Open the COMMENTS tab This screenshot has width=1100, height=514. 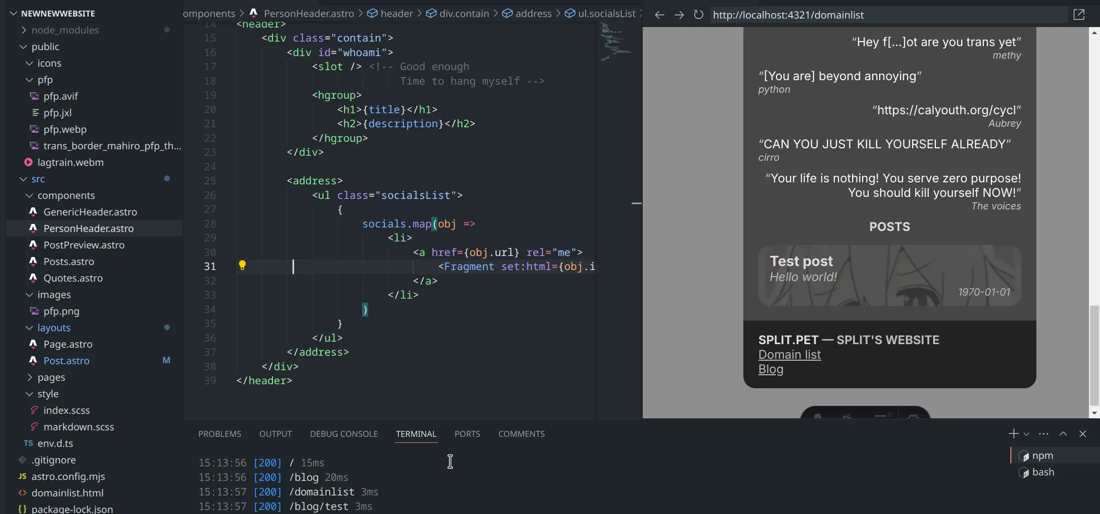coord(521,434)
